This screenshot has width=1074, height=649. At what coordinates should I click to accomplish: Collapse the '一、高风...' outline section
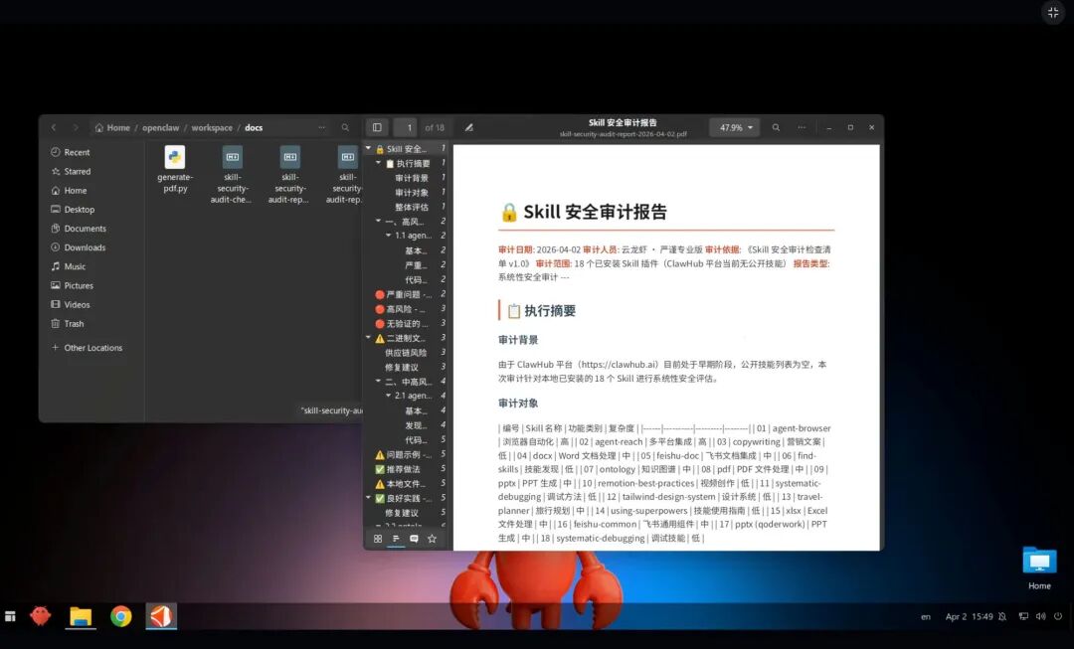[x=378, y=221]
